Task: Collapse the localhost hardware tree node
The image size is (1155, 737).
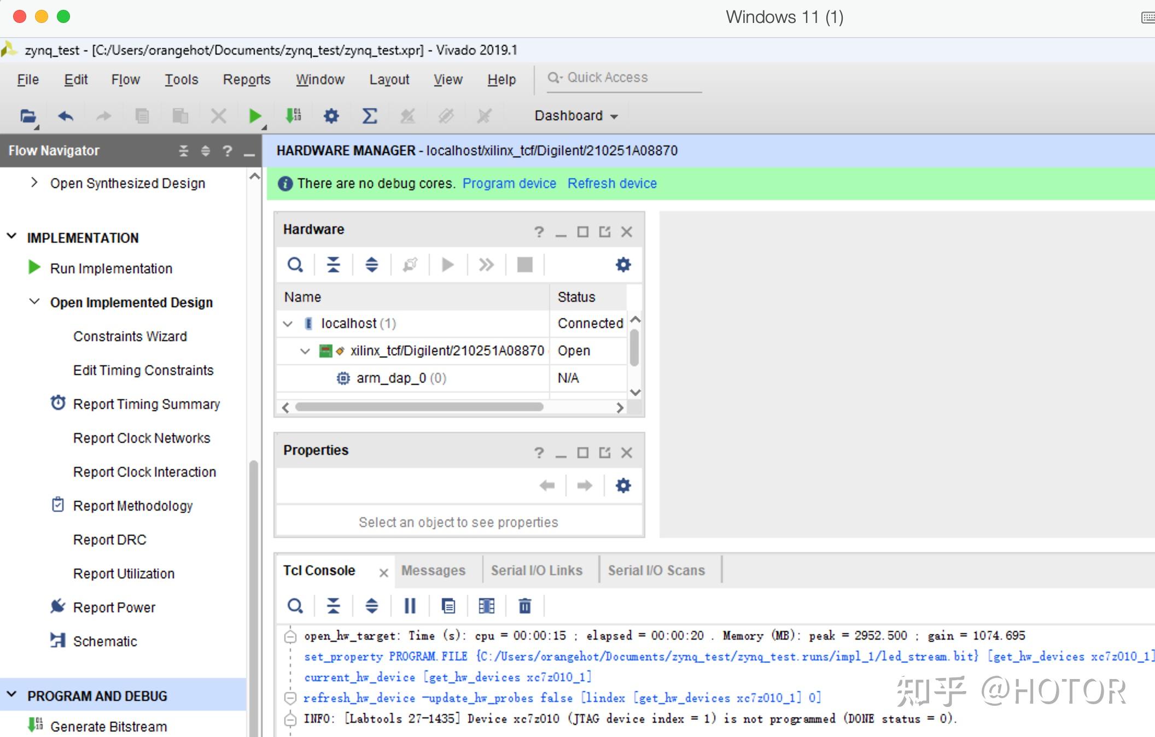Action: pos(288,324)
